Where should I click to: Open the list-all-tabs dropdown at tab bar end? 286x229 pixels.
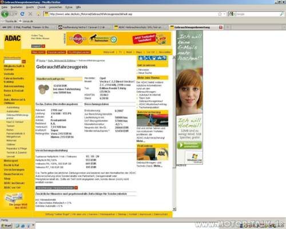(x=284, y=27)
